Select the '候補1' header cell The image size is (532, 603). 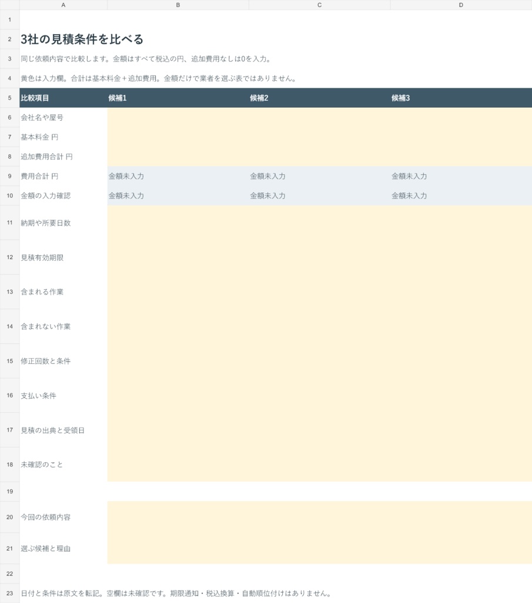pos(178,98)
